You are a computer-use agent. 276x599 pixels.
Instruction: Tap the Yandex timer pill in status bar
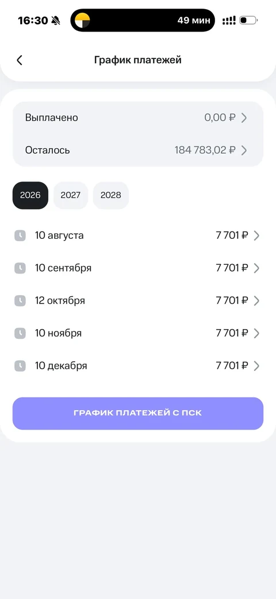[x=143, y=20]
